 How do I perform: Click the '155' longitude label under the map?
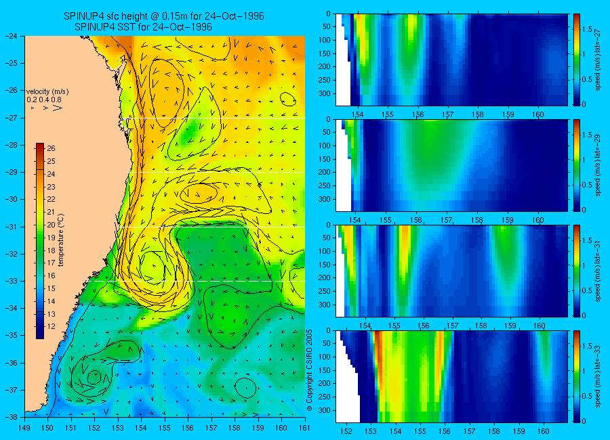[165, 428]
